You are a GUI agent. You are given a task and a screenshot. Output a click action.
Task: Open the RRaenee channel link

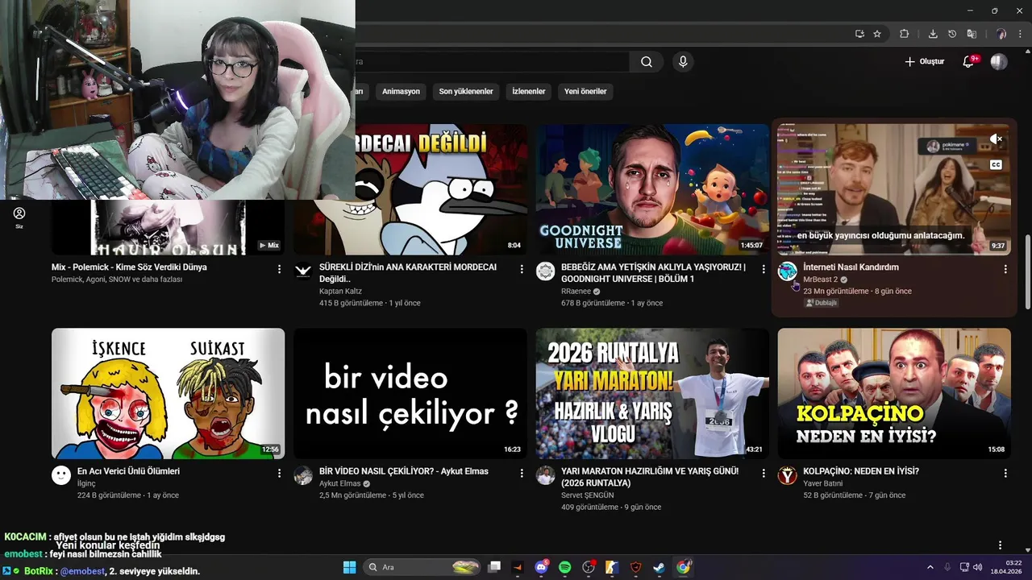point(576,292)
